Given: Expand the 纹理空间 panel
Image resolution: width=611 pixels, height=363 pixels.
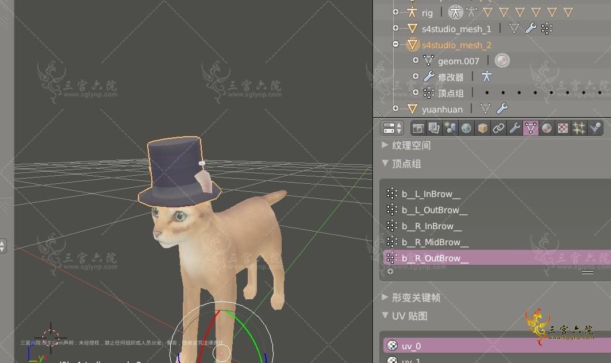Looking at the screenshot, I should [385, 145].
